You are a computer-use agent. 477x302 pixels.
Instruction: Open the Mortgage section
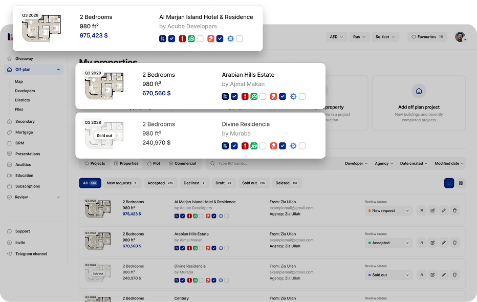coord(24,132)
